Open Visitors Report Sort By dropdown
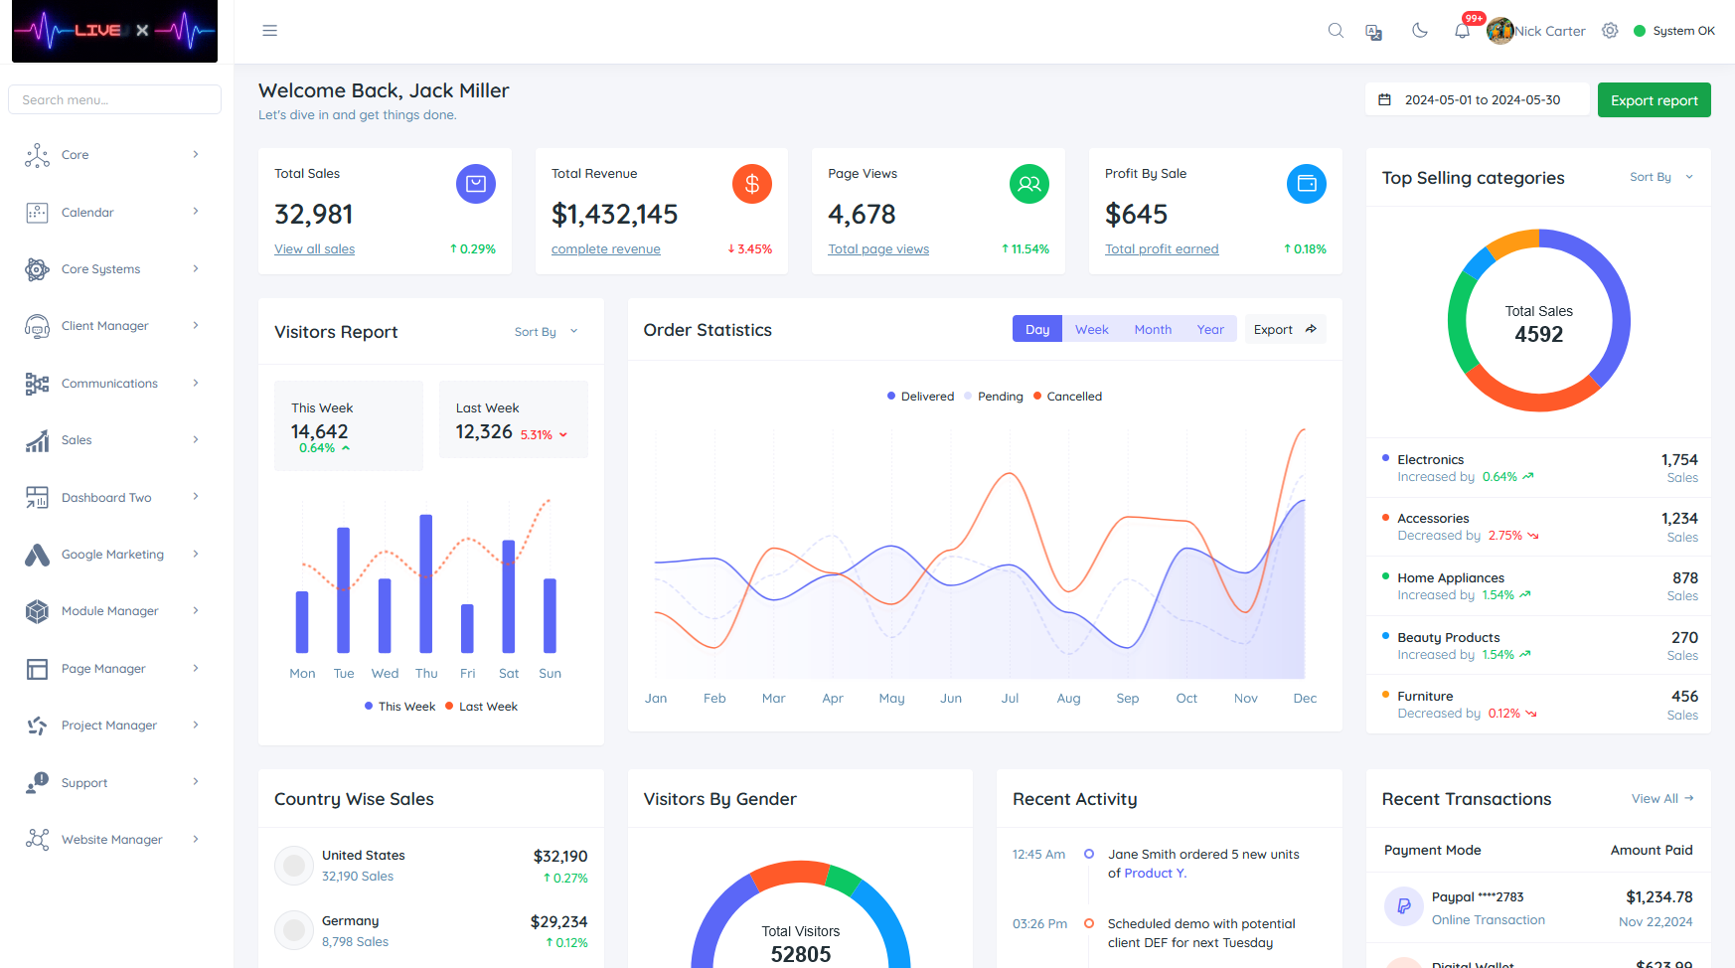The height and width of the screenshot is (968, 1735). [x=547, y=332]
